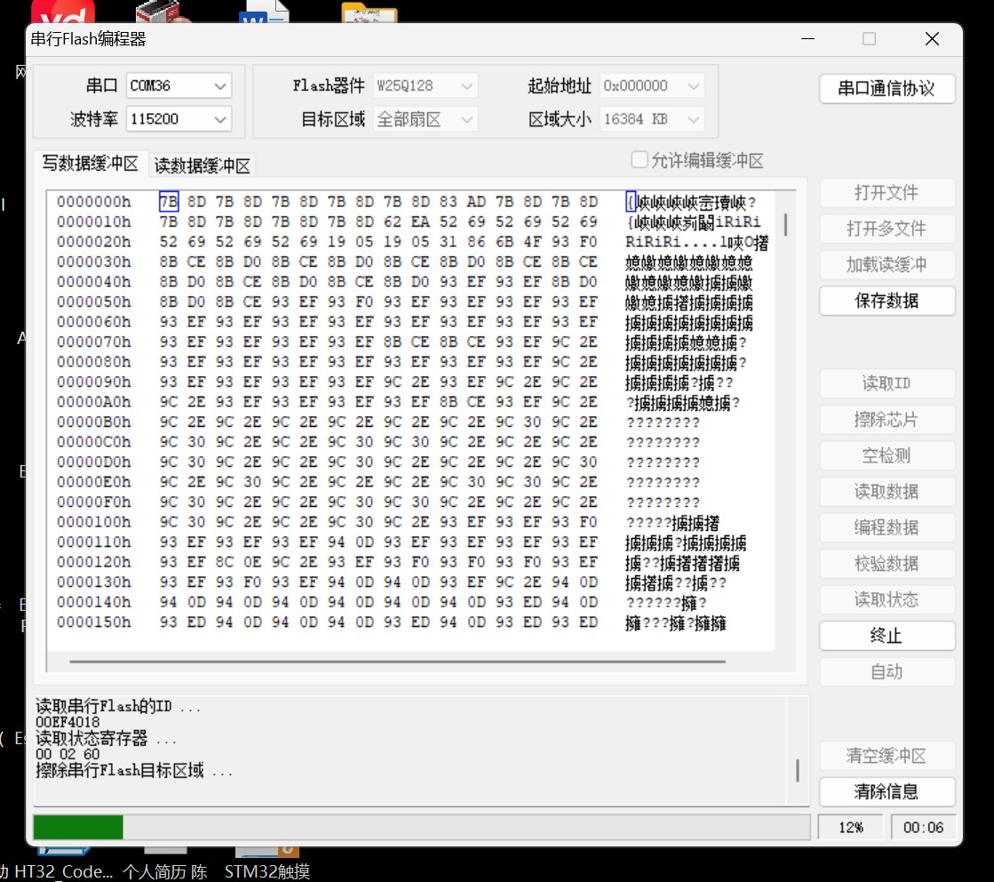This screenshot has height=882, width=994.
Task: Click the address label 0000100h
Action: point(94,522)
